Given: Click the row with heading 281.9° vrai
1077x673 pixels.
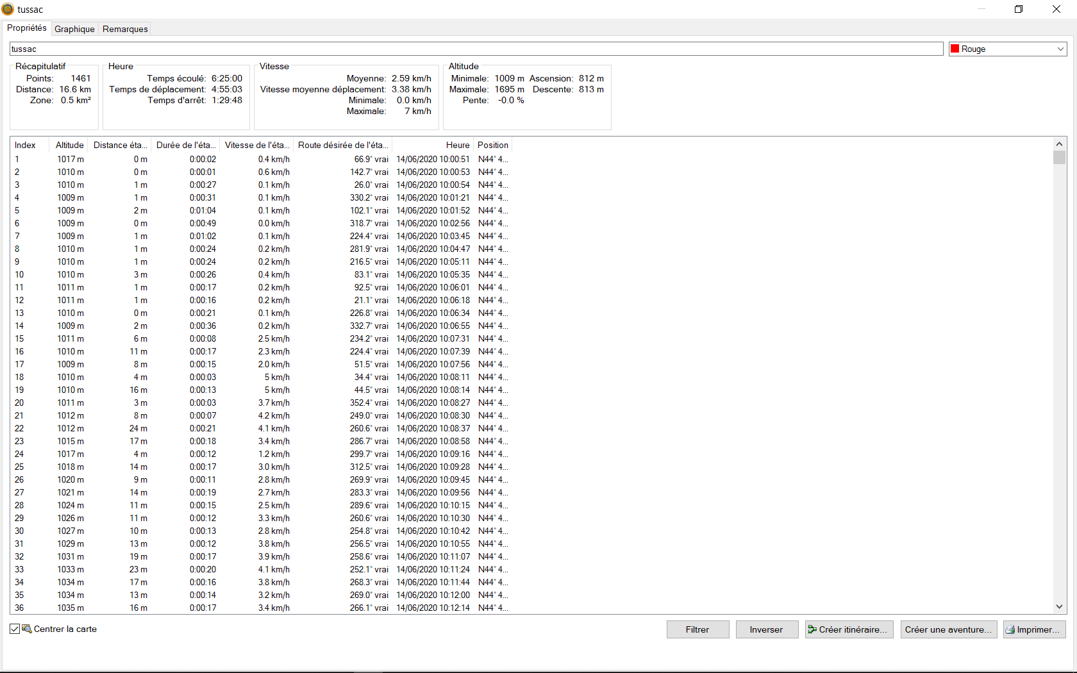Looking at the screenshot, I should click(x=261, y=249).
